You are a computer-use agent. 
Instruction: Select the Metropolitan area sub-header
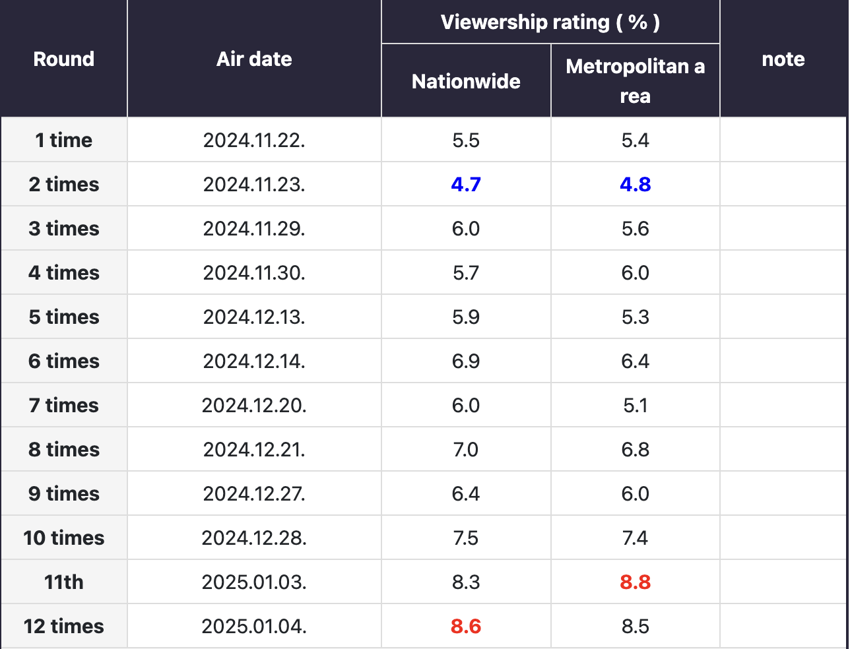tap(635, 81)
